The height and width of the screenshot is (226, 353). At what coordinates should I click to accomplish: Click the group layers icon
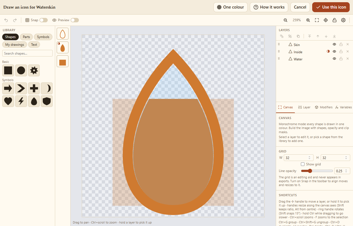coord(282,36)
